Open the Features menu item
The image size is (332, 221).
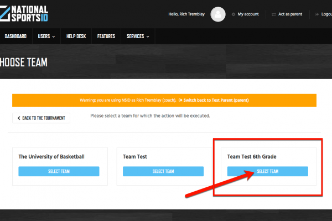(106, 36)
